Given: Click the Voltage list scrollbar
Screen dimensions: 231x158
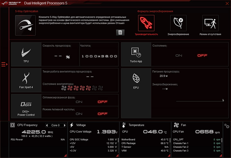Looking at the screenshot, I should [118, 140].
